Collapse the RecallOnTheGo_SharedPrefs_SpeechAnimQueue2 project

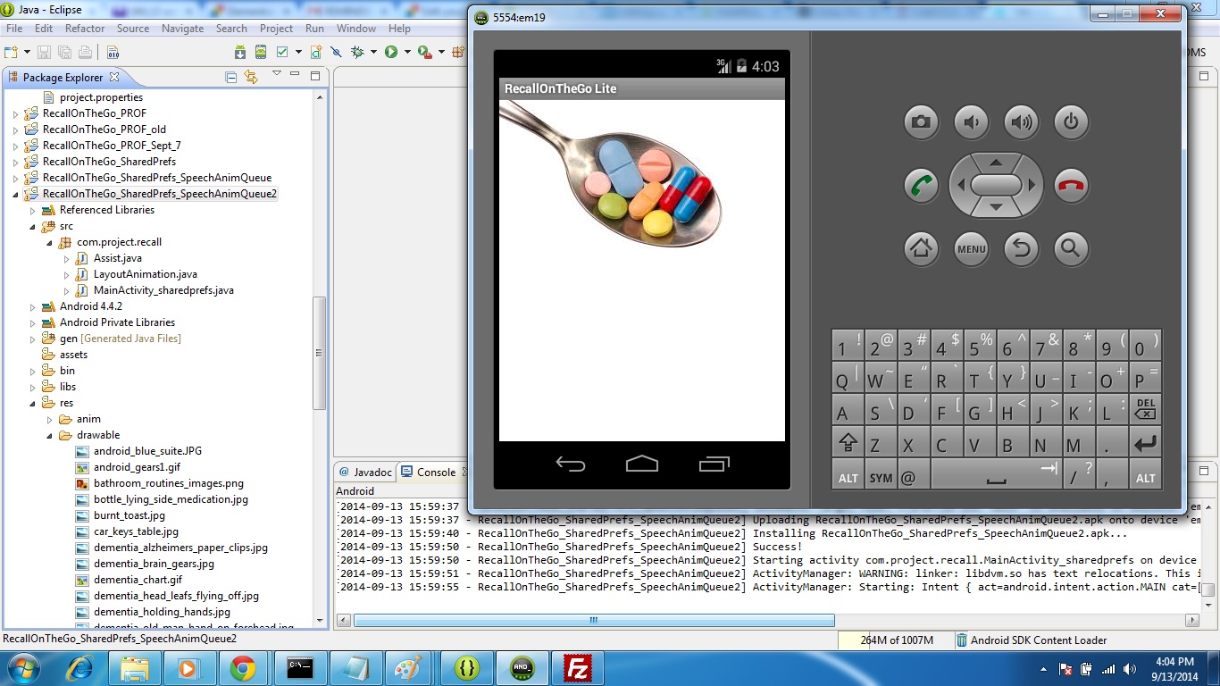click(15, 194)
